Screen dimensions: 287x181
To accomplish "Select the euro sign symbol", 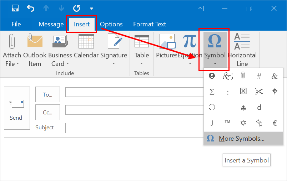I will [x=275, y=123].
